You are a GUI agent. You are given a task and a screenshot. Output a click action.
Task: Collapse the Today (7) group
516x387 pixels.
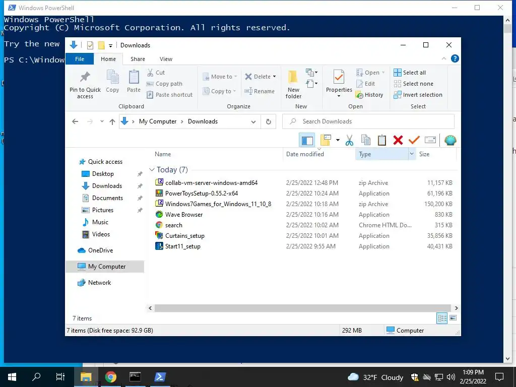(x=152, y=170)
